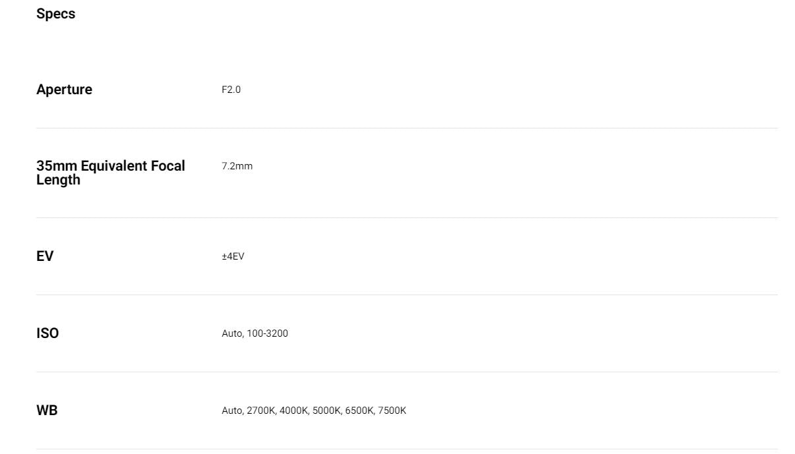
Task: Click the WB spec label
Action: point(47,411)
